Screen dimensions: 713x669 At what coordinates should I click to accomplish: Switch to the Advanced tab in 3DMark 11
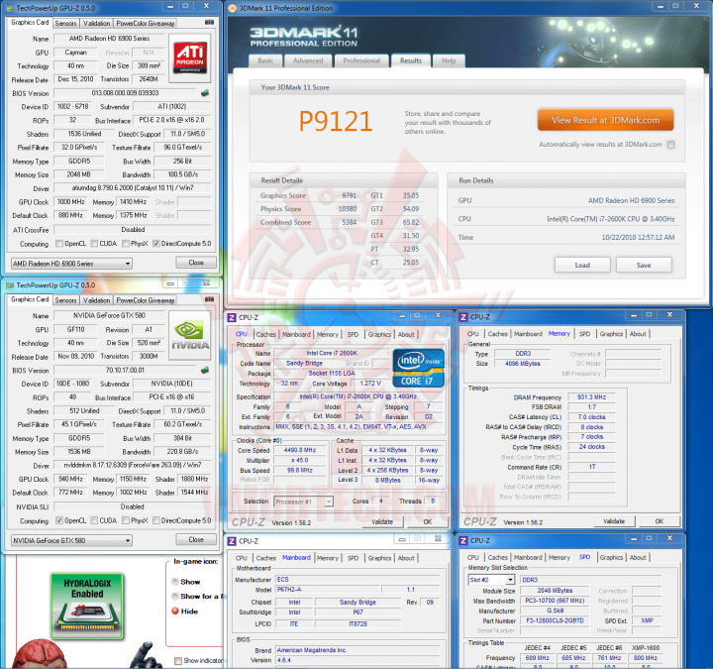pyautogui.click(x=308, y=60)
